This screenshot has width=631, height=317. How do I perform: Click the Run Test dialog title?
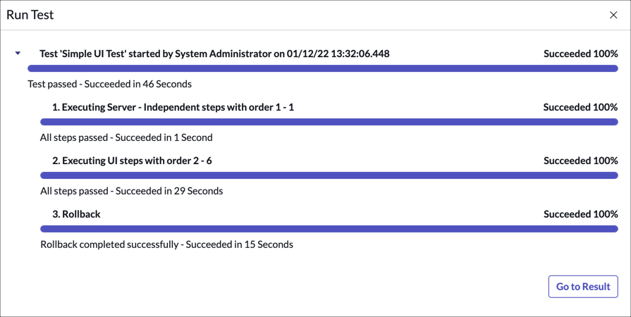30,15
